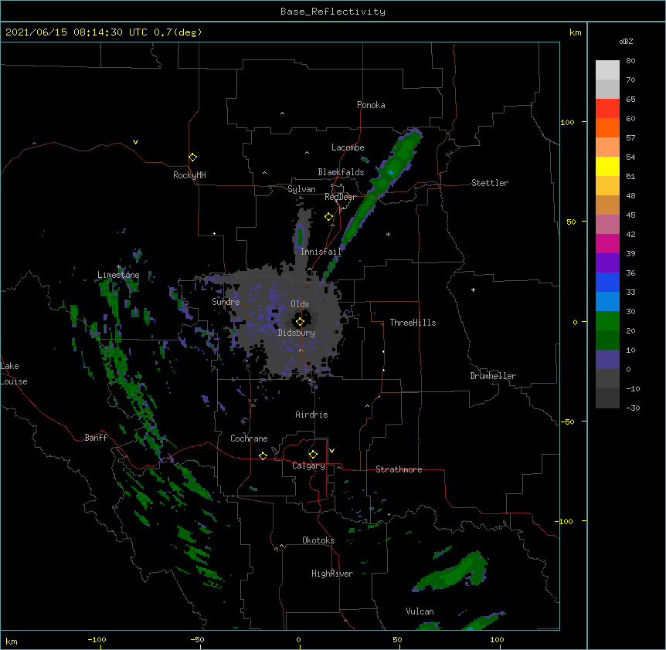Click the Ponoka city label
666x650 pixels.
(371, 105)
